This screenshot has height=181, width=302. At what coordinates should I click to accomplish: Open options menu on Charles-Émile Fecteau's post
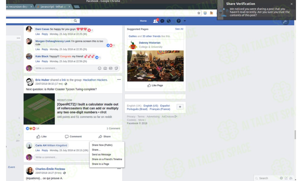click(119, 169)
